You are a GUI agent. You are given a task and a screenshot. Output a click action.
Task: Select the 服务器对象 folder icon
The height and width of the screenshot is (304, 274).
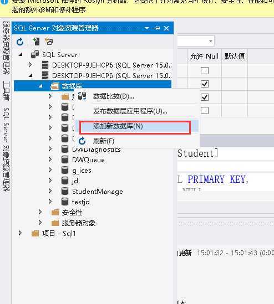[55, 223]
